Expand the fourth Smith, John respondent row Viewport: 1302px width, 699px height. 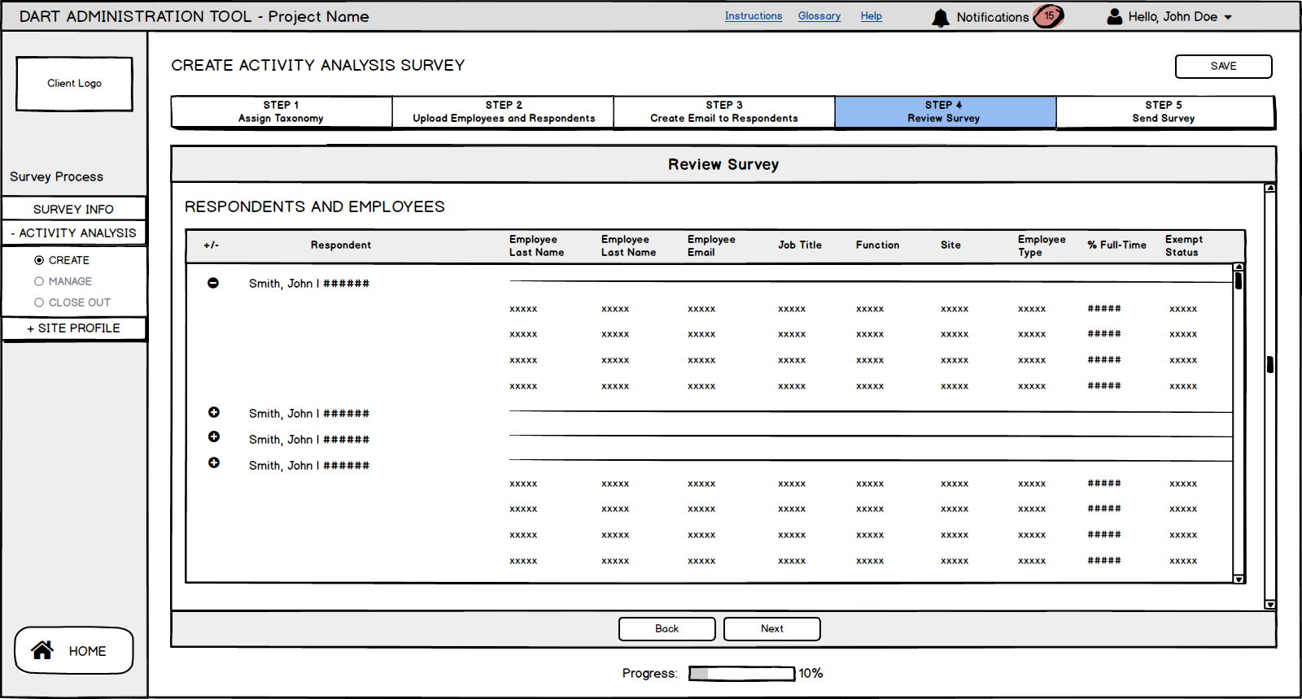[214, 462]
